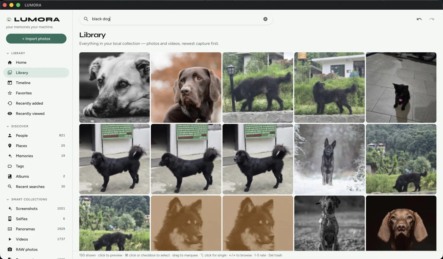The height and width of the screenshot is (259, 443).
Task: Open the Albums entry
Action: pos(36,176)
